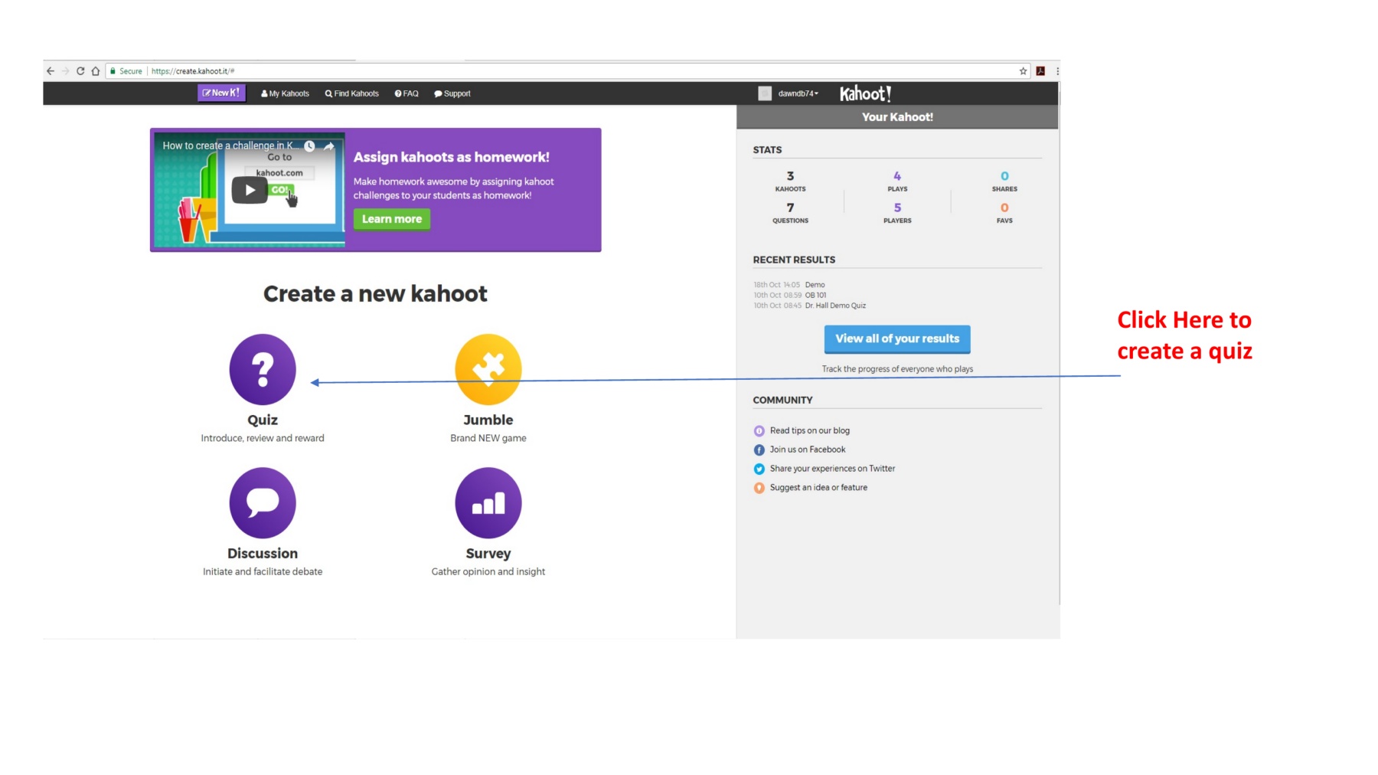Select the yellow Jumble puzzle icon
1378x775 pixels.
[488, 369]
